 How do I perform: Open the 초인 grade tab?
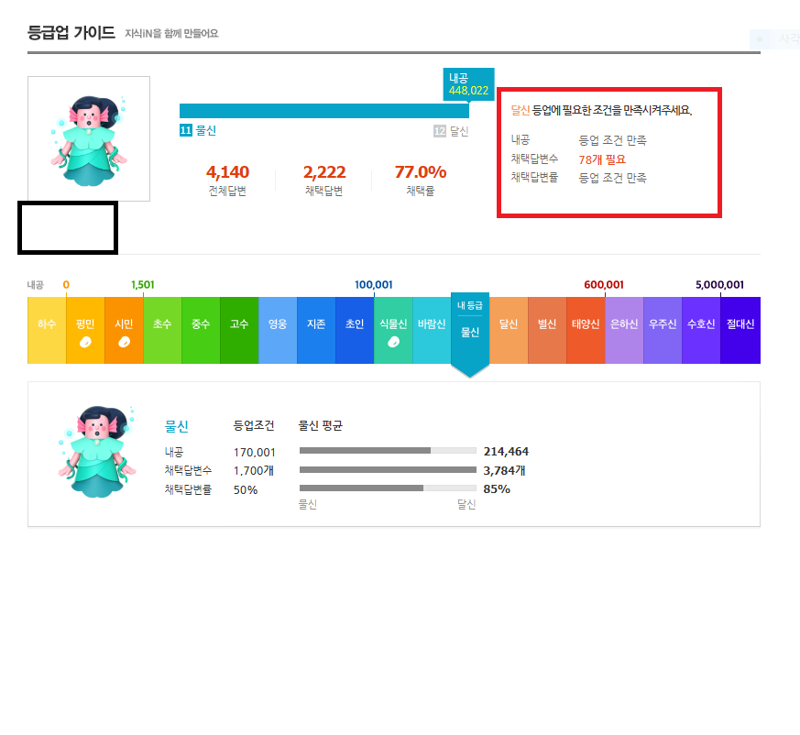(355, 330)
